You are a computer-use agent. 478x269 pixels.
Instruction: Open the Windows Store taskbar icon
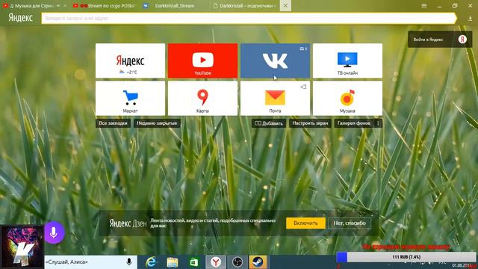194,262
